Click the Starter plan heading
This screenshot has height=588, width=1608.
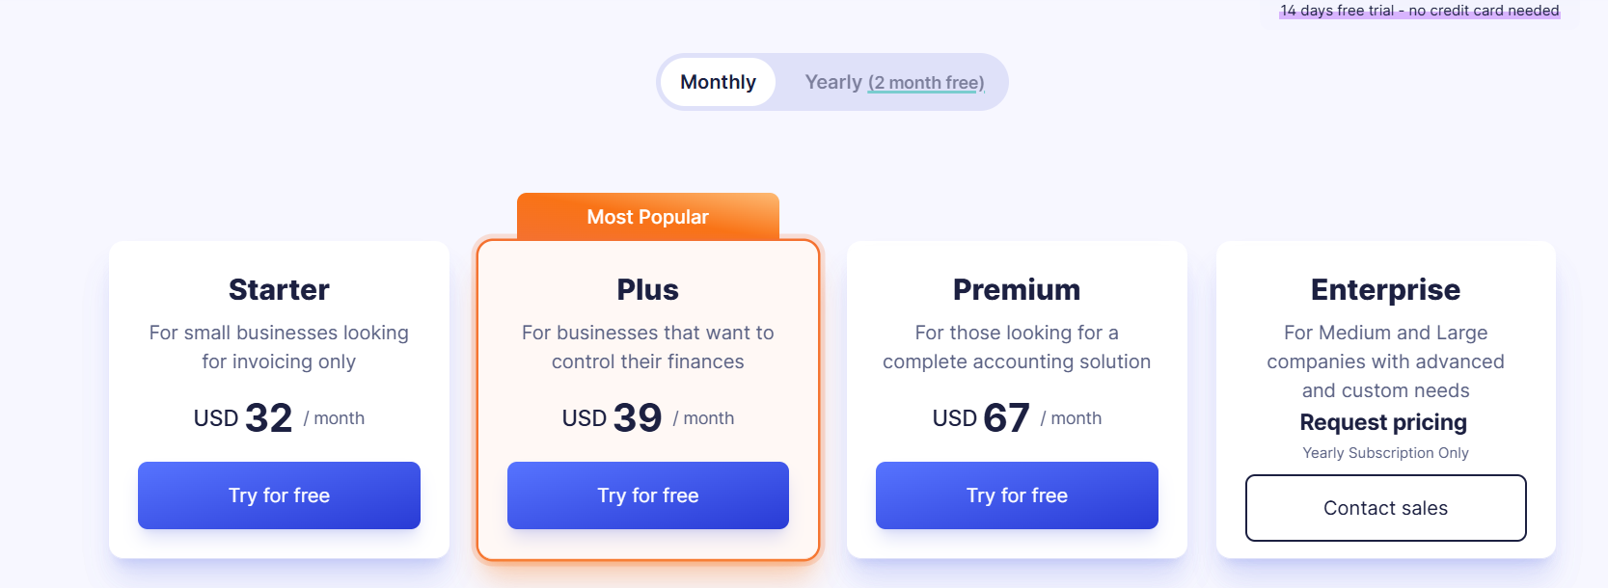[279, 289]
